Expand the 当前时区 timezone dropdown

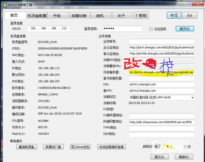(192, 97)
